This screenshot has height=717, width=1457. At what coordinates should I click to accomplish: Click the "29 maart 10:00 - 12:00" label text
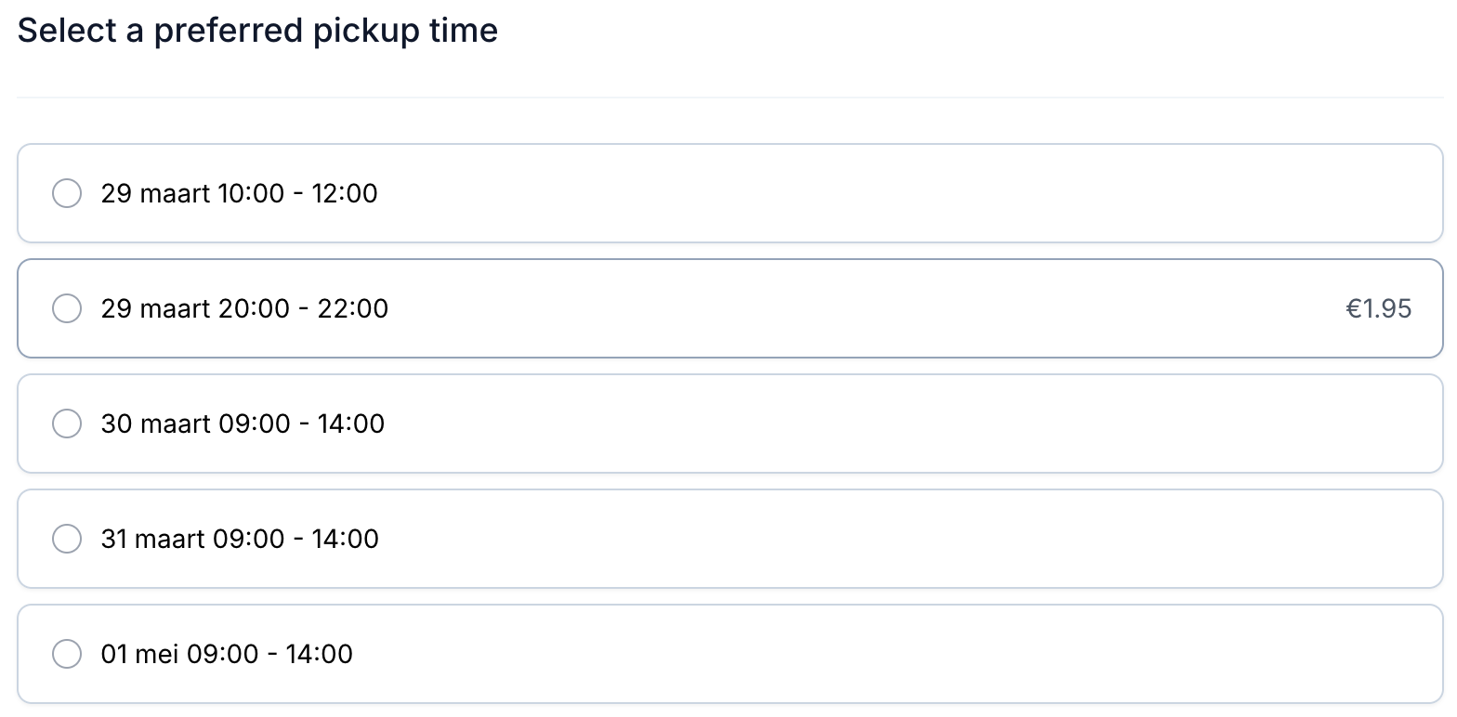pos(239,193)
